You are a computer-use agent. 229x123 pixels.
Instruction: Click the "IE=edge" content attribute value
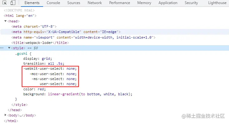pyautogui.click(x=109, y=32)
